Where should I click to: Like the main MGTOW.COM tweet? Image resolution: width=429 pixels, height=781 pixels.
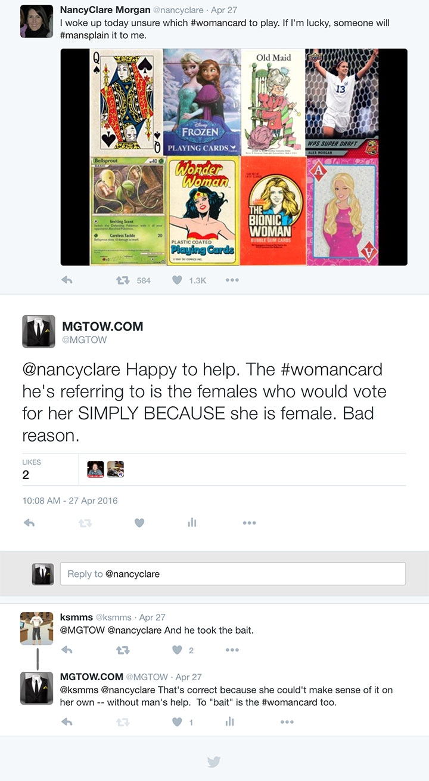pos(139,523)
